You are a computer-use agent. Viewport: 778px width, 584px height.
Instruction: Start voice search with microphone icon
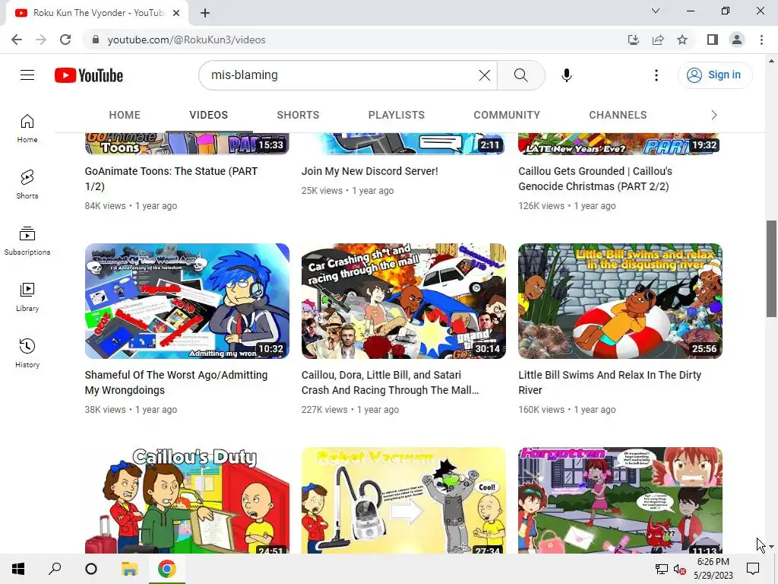[x=566, y=75]
